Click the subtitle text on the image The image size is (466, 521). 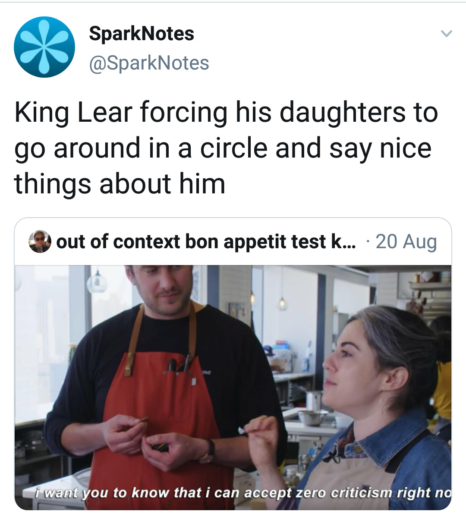pyautogui.click(x=233, y=494)
